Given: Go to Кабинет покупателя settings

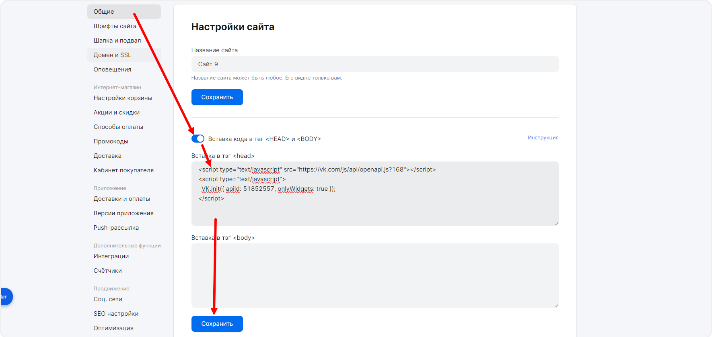Looking at the screenshot, I should (123, 170).
